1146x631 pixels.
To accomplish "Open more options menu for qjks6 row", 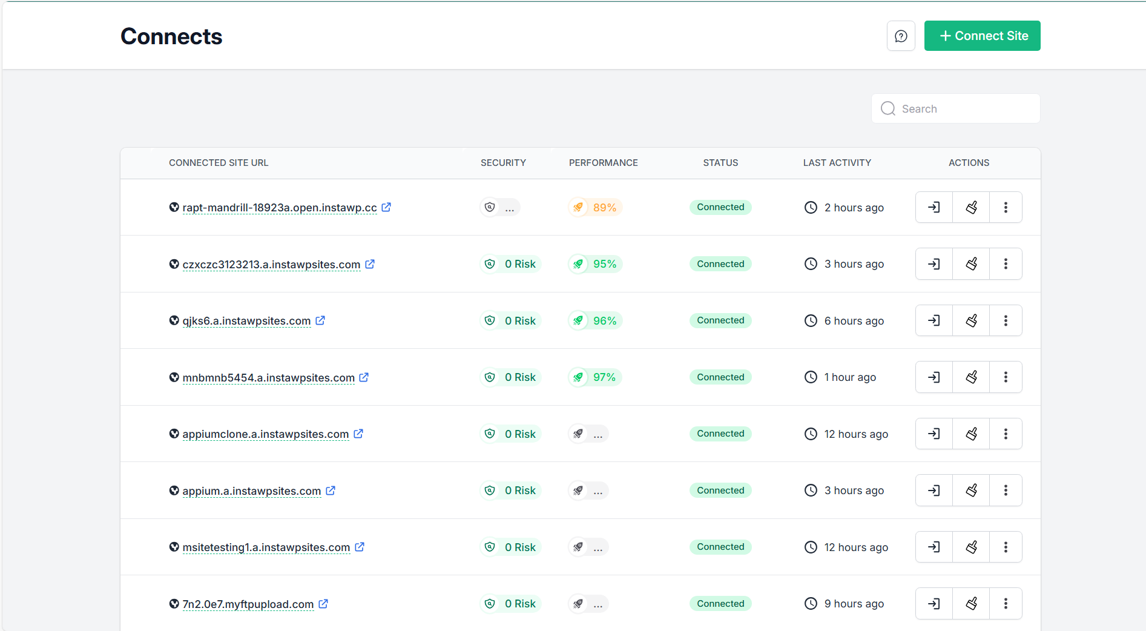I will coord(1006,320).
